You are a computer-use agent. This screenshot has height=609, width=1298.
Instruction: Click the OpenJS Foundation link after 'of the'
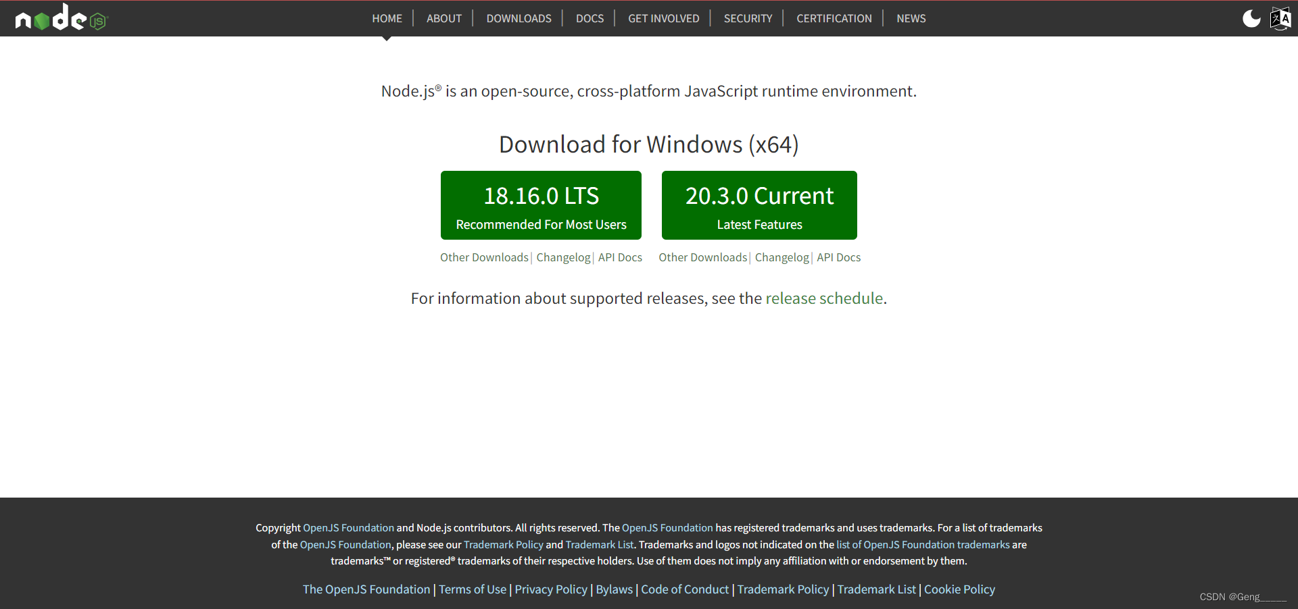[345, 545]
